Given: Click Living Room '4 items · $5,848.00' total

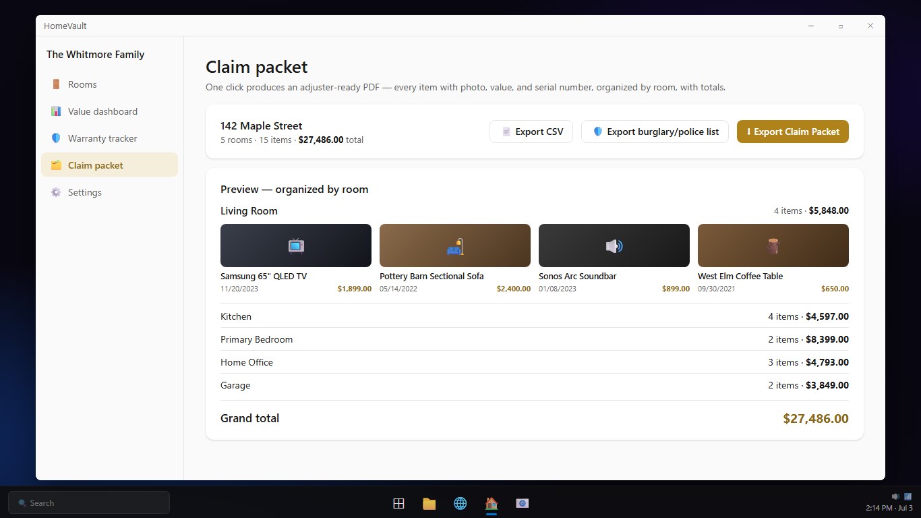Looking at the screenshot, I should pos(811,211).
